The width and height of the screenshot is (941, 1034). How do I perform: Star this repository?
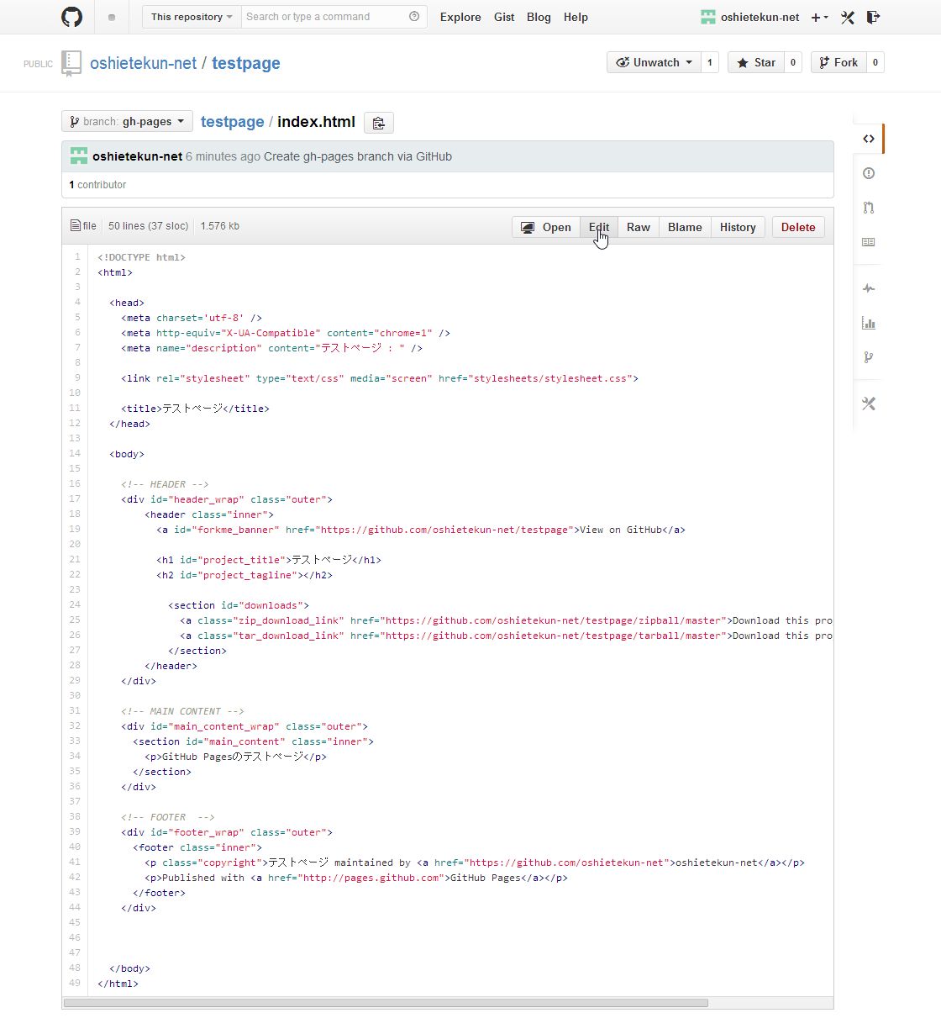click(756, 62)
